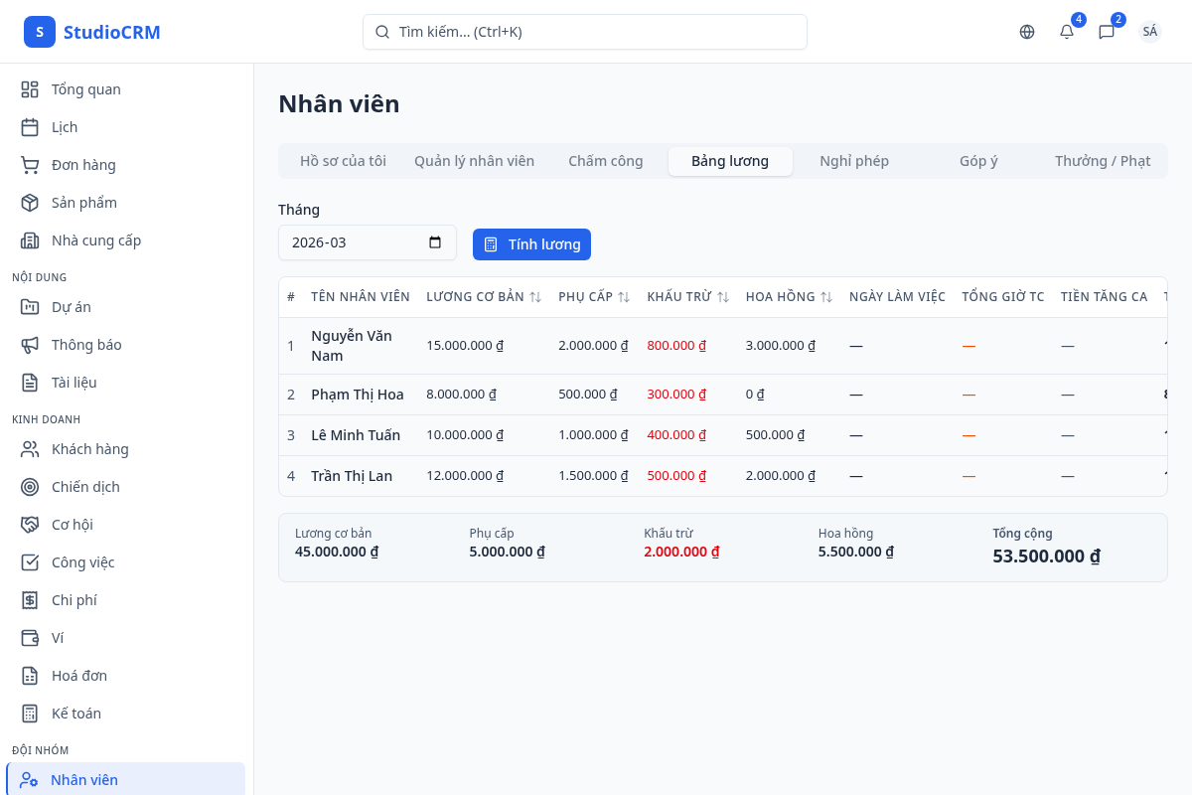Image resolution: width=1192 pixels, height=795 pixels.
Task: Click the Tính lương button
Action: 531,244
